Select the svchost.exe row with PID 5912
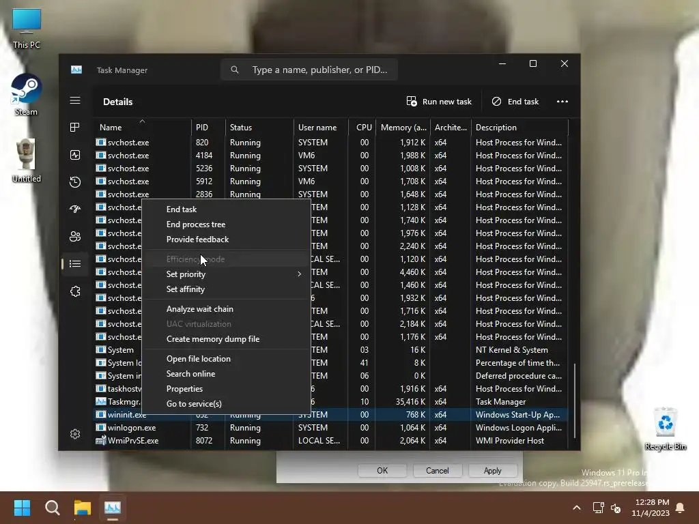Image resolution: width=699 pixels, height=524 pixels. click(x=330, y=181)
